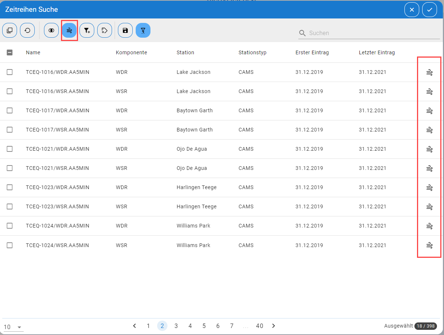Jump to page 3 in pagination
This screenshot has width=444, height=335.
(176, 326)
